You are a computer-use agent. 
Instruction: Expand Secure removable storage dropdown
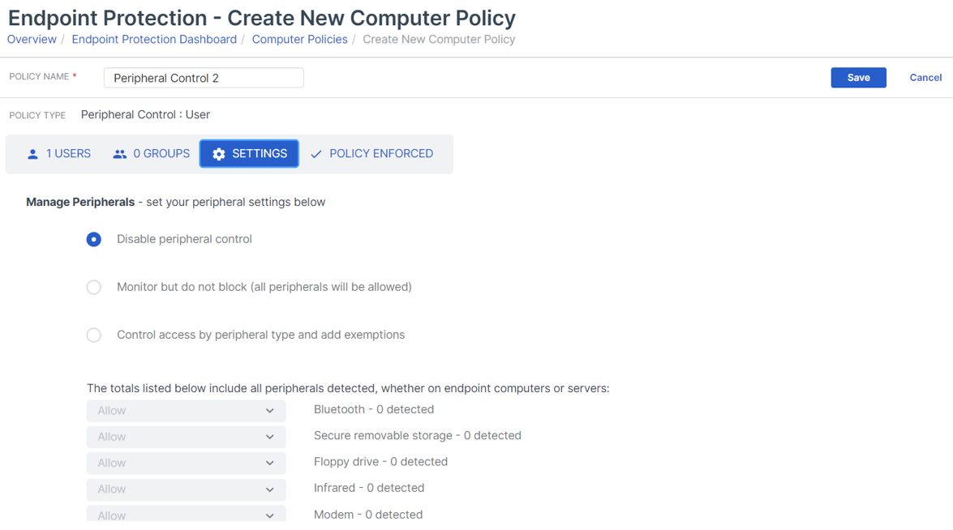(186, 437)
